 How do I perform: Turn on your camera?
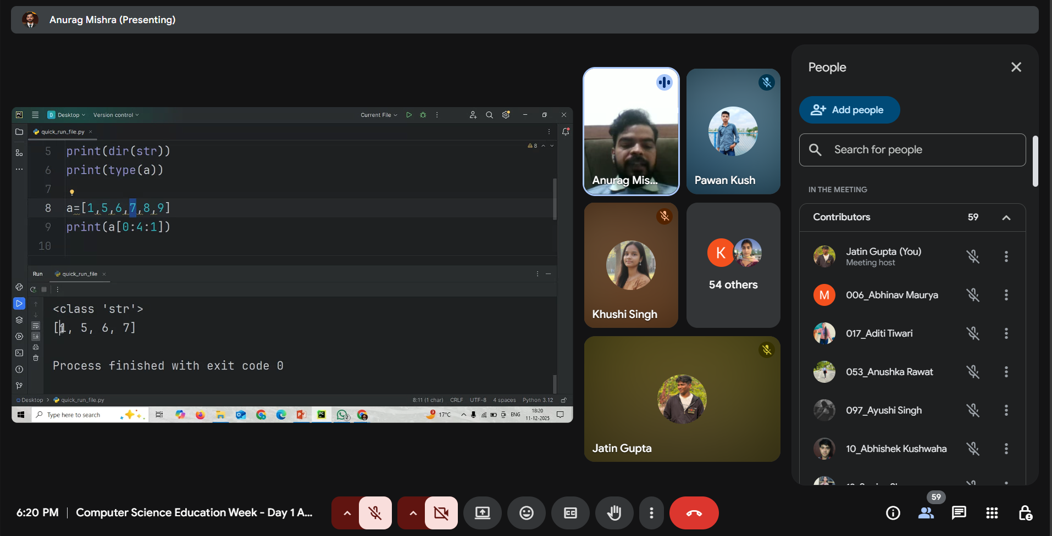click(441, 513)
